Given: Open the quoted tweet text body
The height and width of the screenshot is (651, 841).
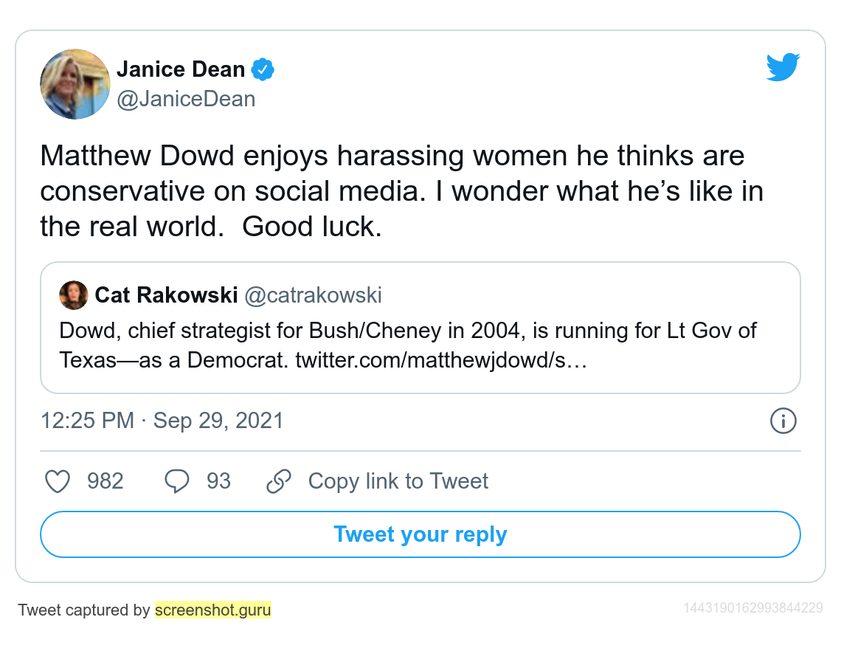Looking at the screenshot, I should click(x=408, y=345).
